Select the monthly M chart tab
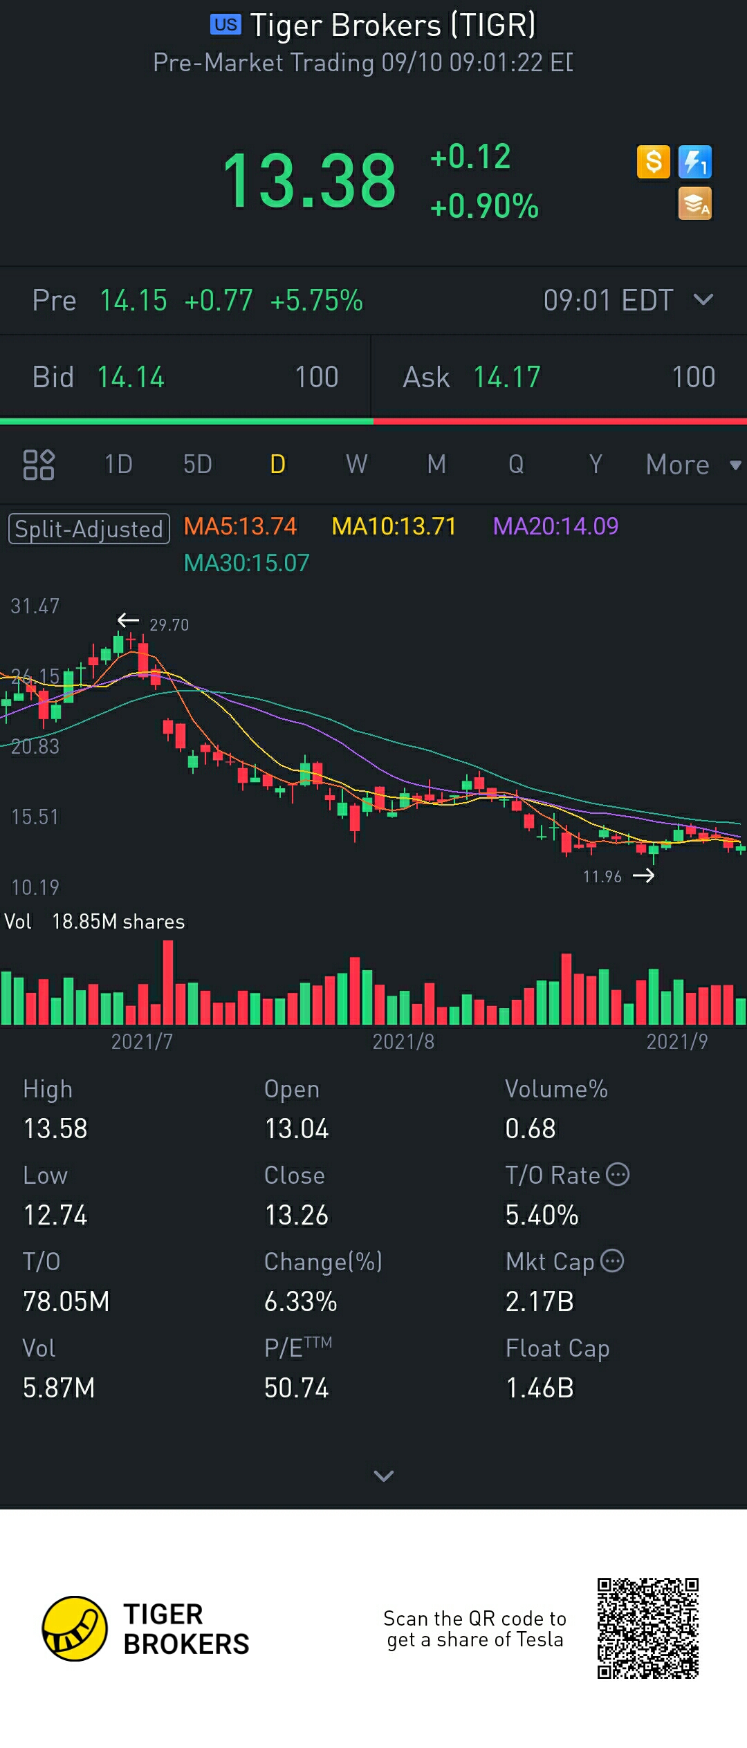 [x=436, y=465]
